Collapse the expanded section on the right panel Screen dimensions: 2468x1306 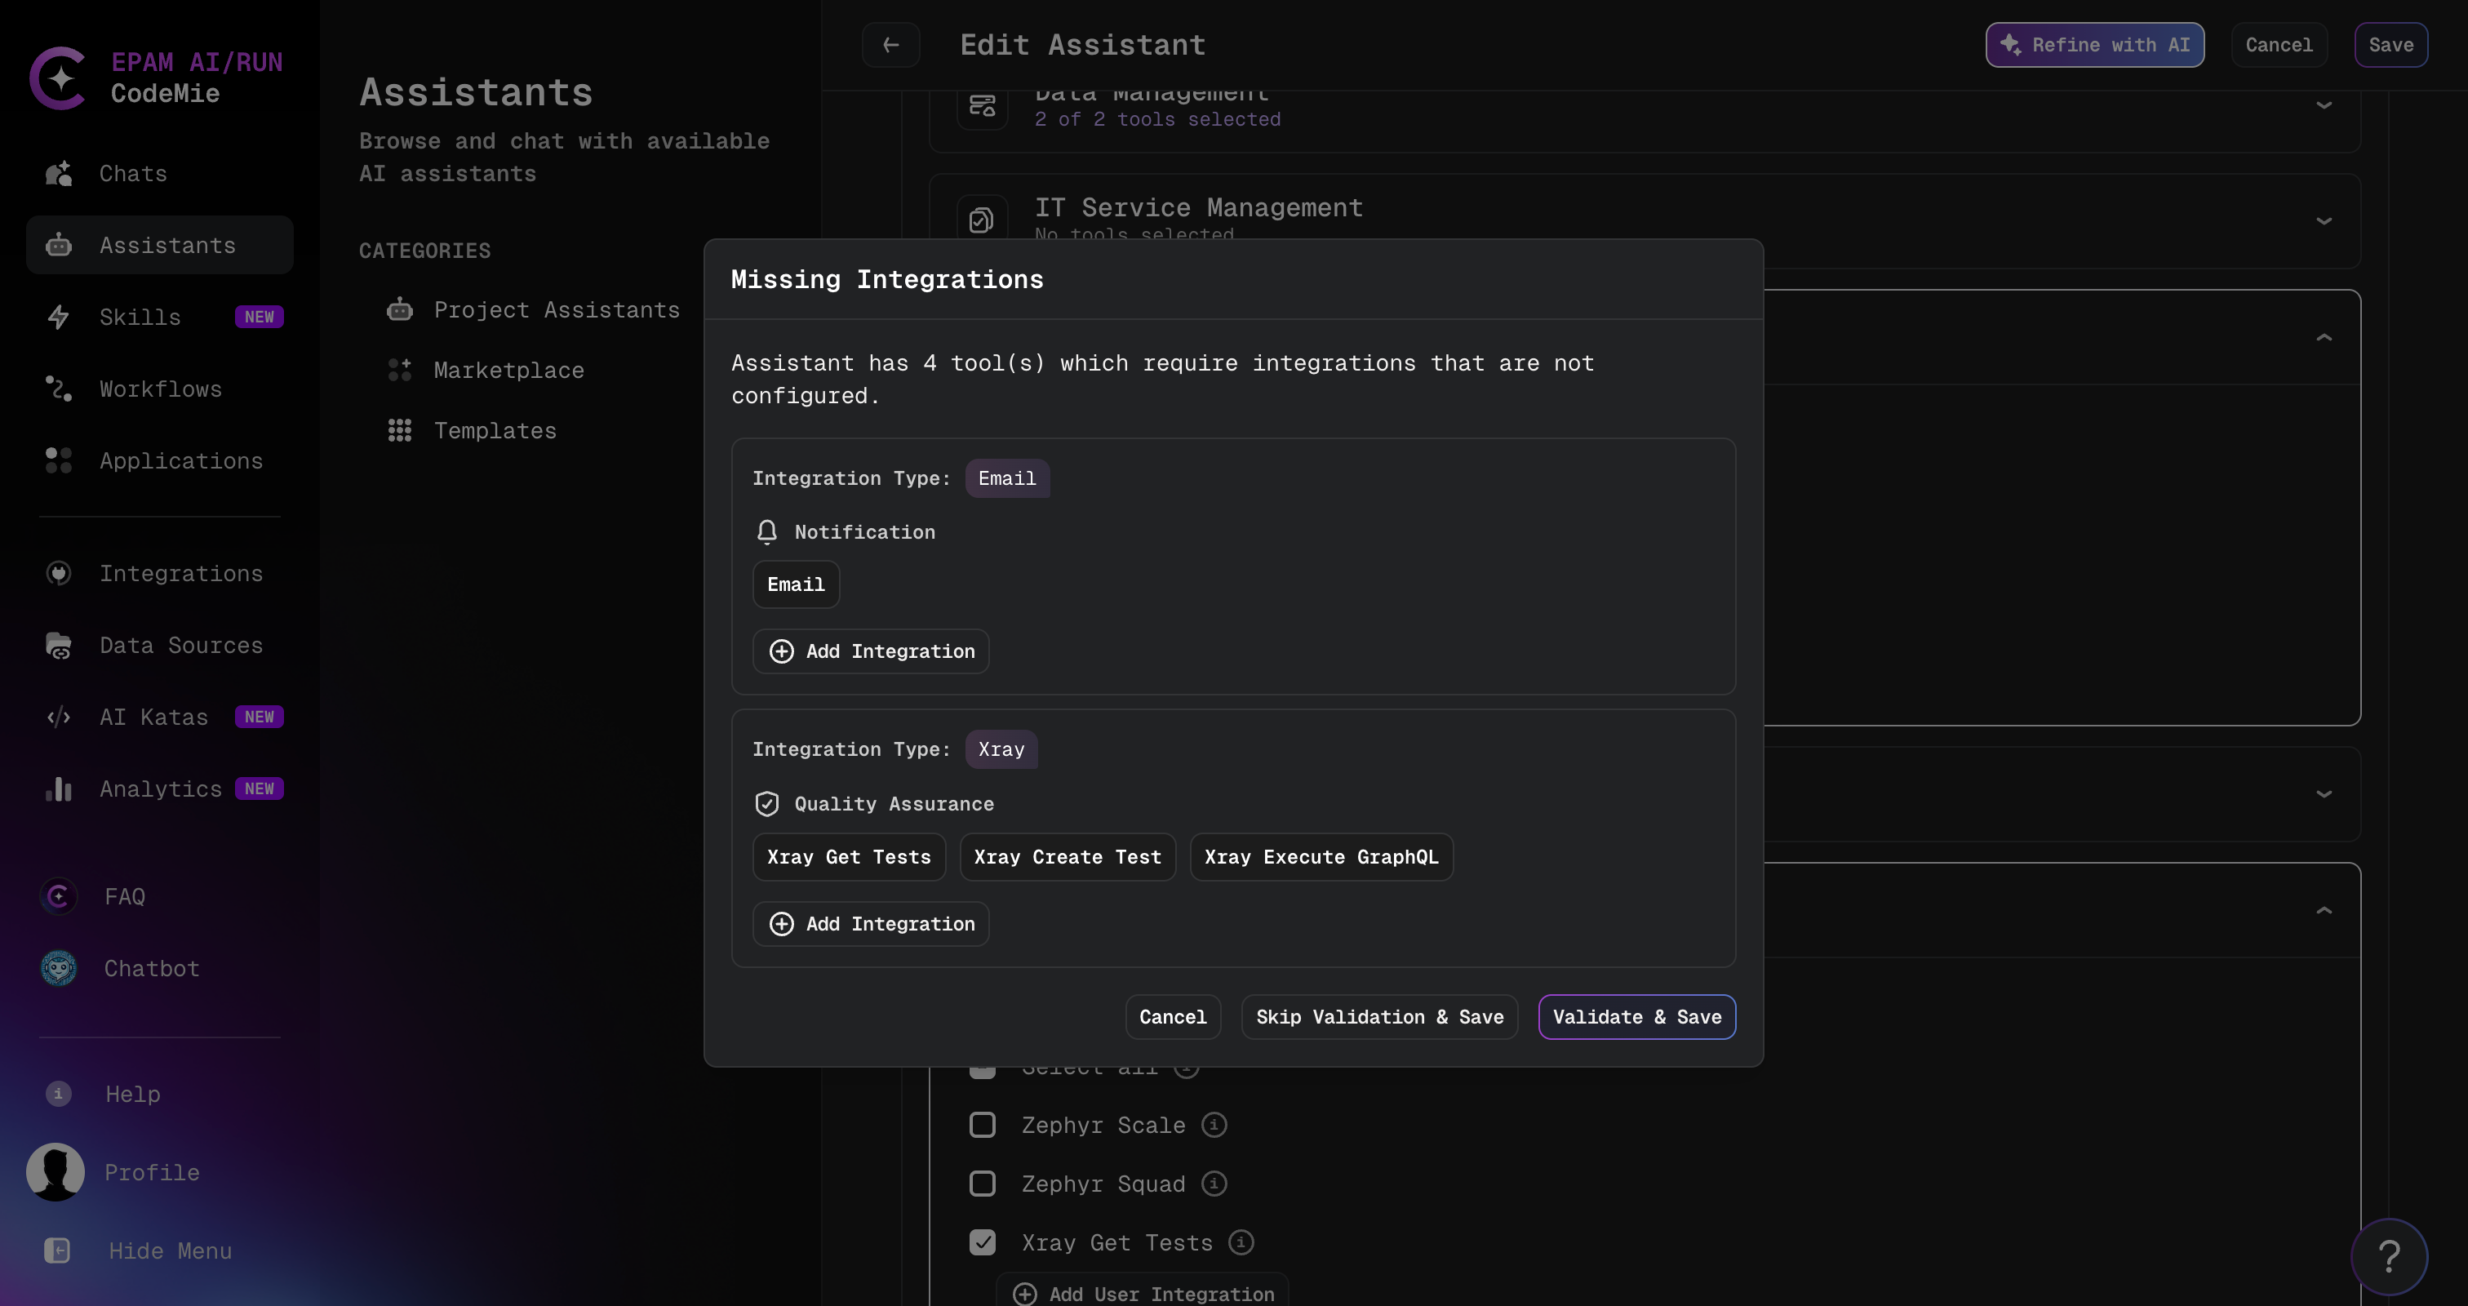(2325, 335)
